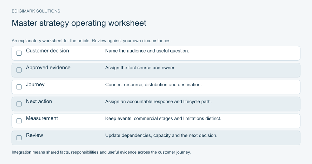Click the 'Next action' label
Image resolution: width=312 pixels, height=164 pixels.
tap(39, 102)
